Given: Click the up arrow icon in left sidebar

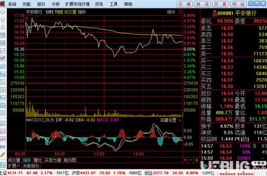Looking at the screenshot, I should (x=3, y=20).
